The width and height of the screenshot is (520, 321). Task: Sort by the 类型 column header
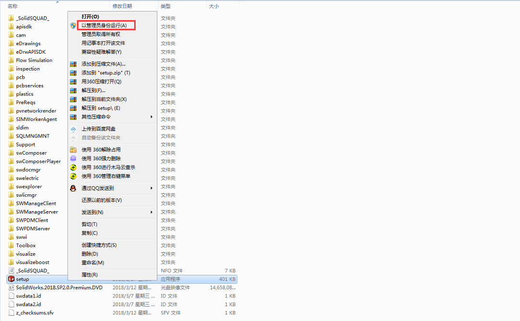tap(166, 6)
